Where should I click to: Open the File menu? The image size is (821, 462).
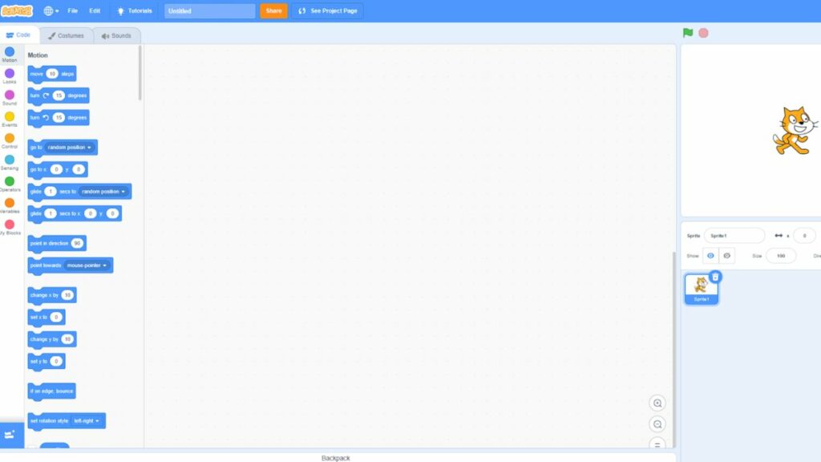click(x=74, y=11)
